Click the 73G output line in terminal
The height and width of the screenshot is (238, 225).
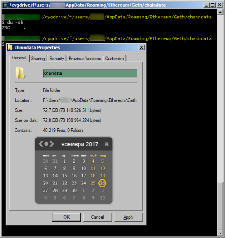click(x=14, y=28)
